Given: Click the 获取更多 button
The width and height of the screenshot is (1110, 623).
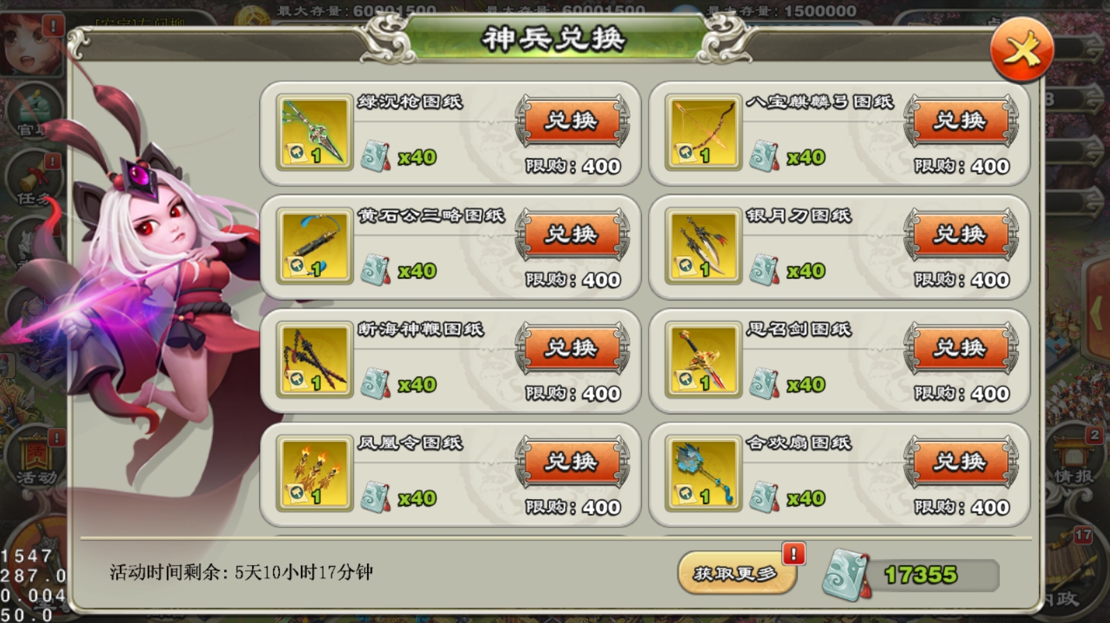Looking at the screenshot, I should 737,573.
